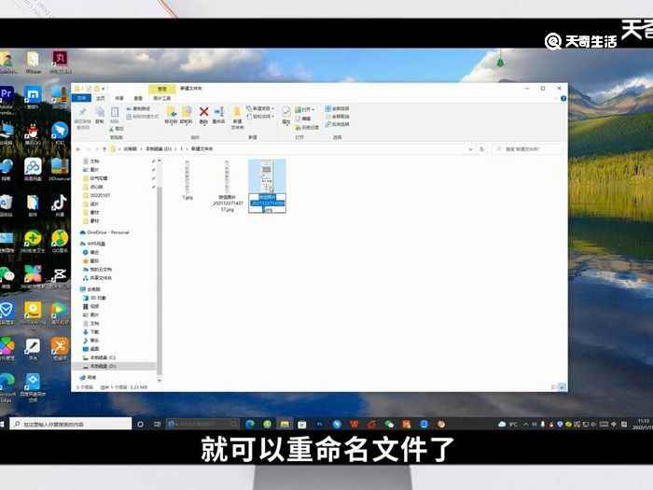Open the 新建项目 (New item) dropdown

(260, 109)
